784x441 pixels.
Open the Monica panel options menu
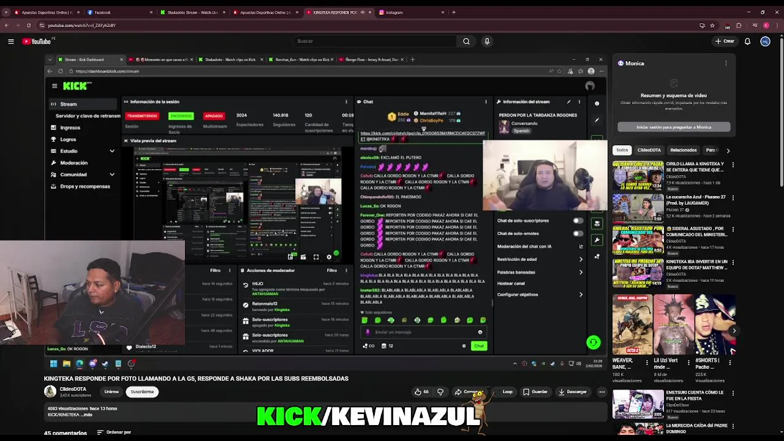coord(726,63)
